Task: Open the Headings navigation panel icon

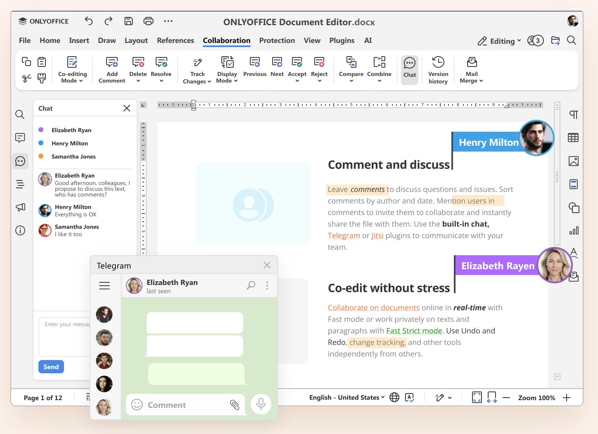Action: click(x=20, y=184)
